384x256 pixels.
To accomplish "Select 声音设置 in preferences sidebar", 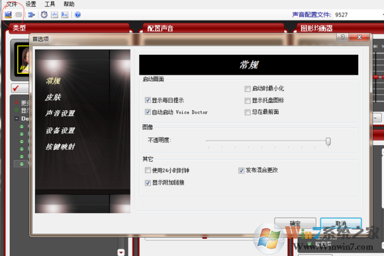I will pyautogui.click(x=60, y=113).
